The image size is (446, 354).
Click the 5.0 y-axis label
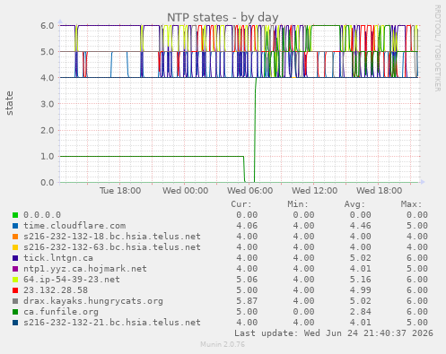coord(48,52)
